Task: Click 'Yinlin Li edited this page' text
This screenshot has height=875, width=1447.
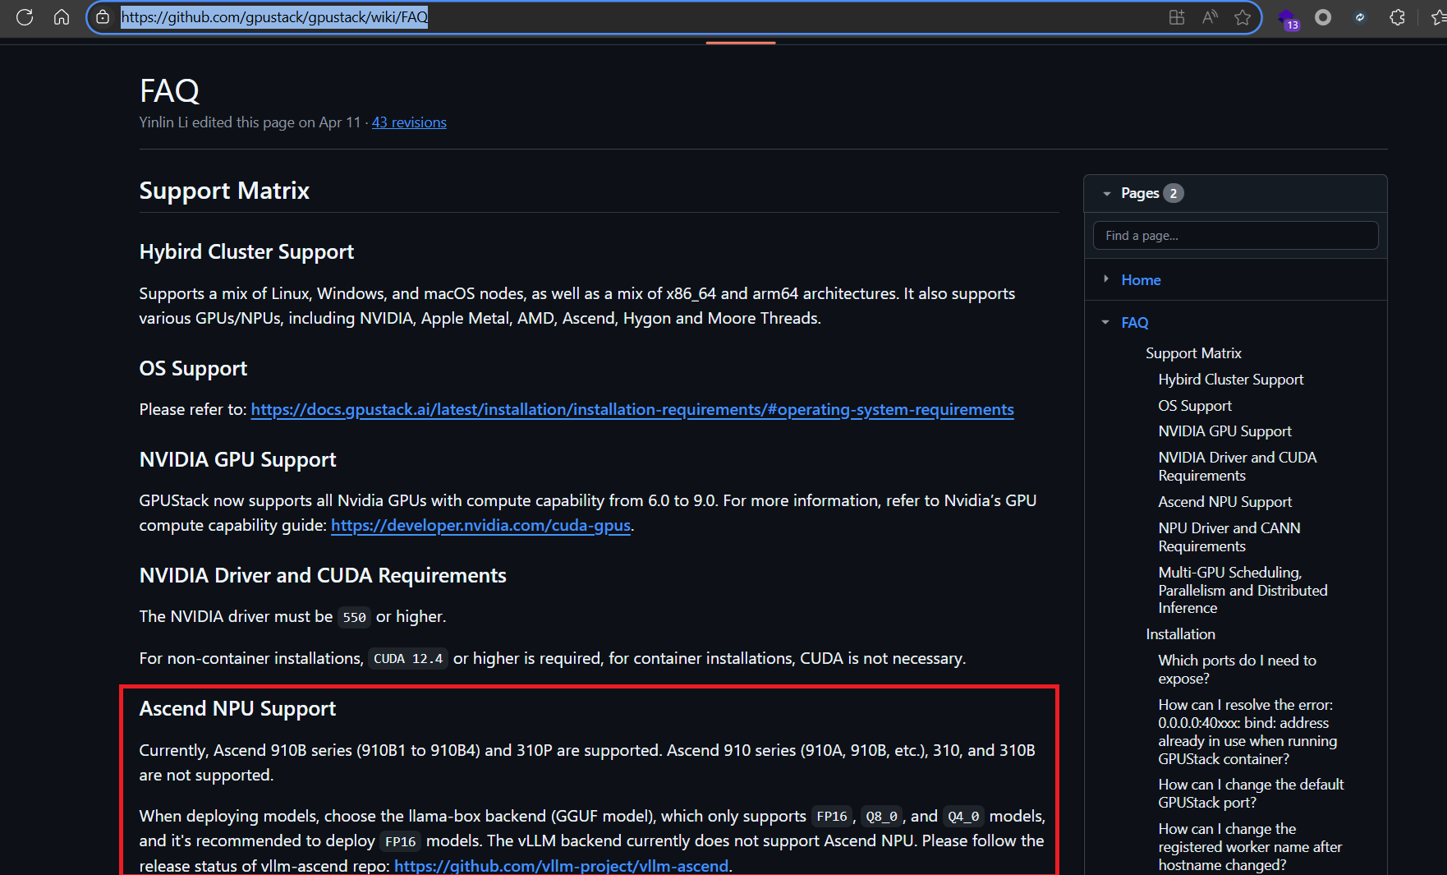Action: (x=250, y=122)
